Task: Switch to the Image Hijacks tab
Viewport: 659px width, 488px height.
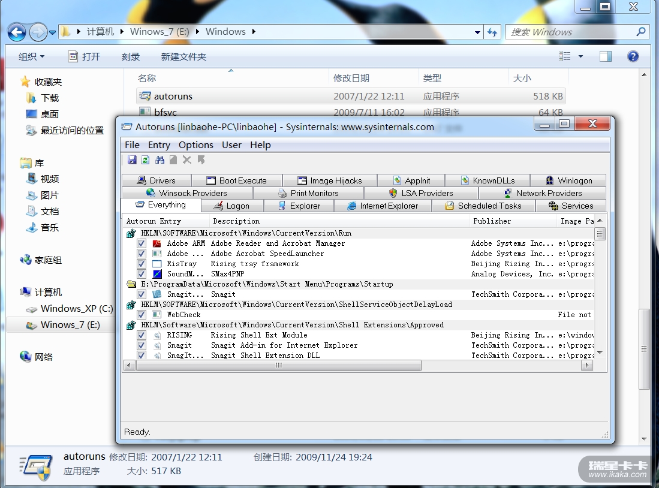Action: point(330,180)
